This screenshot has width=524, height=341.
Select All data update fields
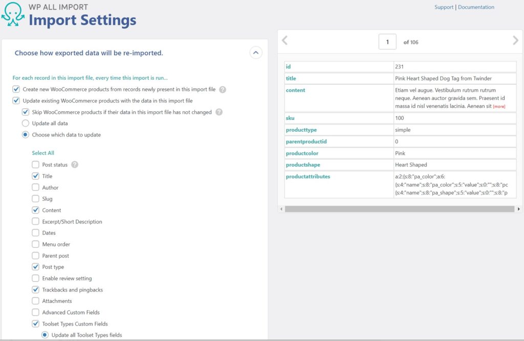43,153
